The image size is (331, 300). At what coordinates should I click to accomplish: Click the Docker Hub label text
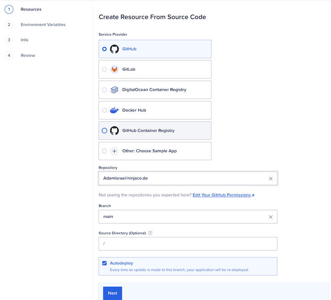(x=134, y=110)
